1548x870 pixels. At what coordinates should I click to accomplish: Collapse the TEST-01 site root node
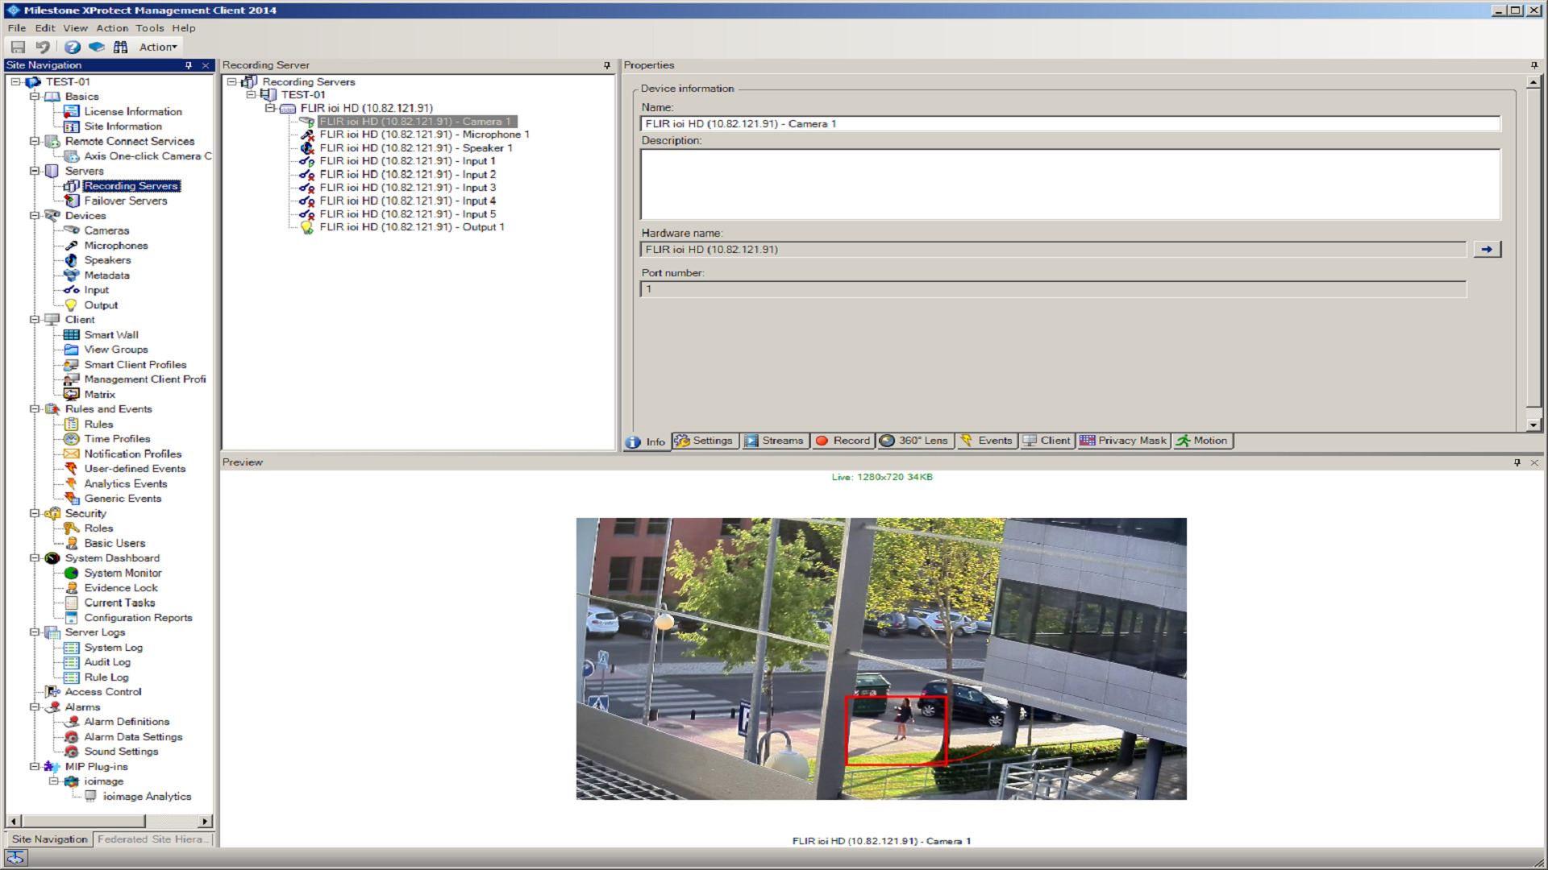click(15, 81)
